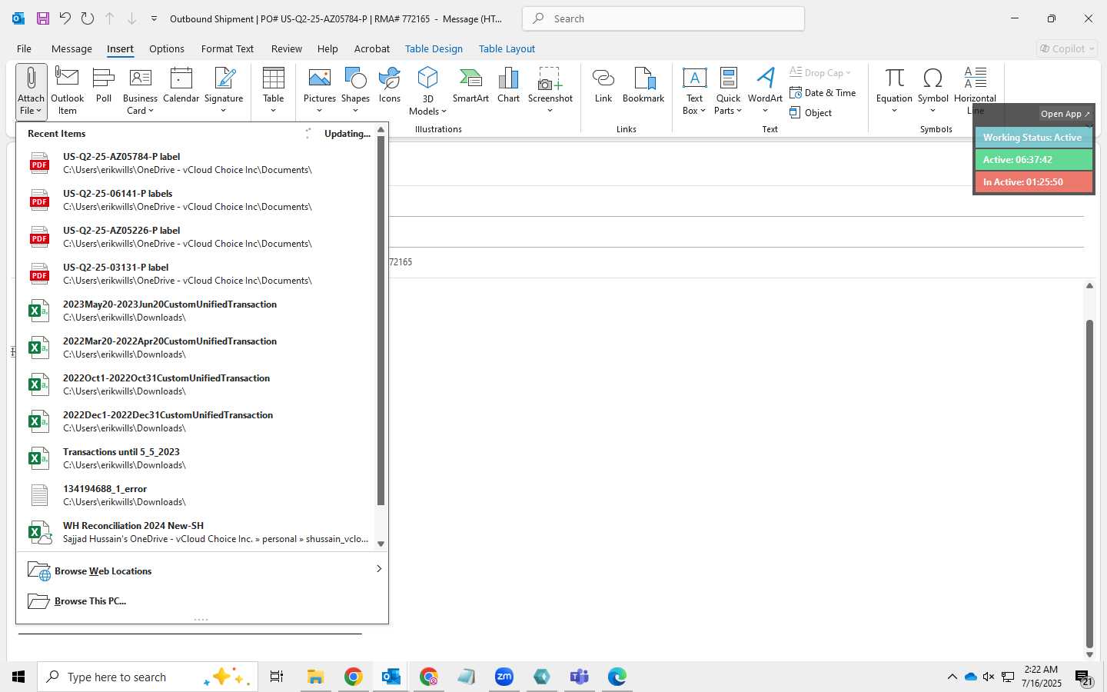Image resolution: width=1107 pixels, height=692 pixels.
Task: Switch to the Review tab
Action: coord(287,48)
